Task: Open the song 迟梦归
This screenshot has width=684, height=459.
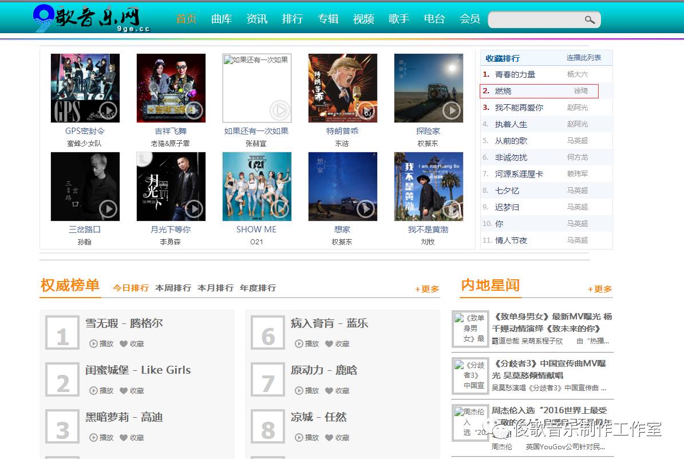Action: tap(507, 207)
